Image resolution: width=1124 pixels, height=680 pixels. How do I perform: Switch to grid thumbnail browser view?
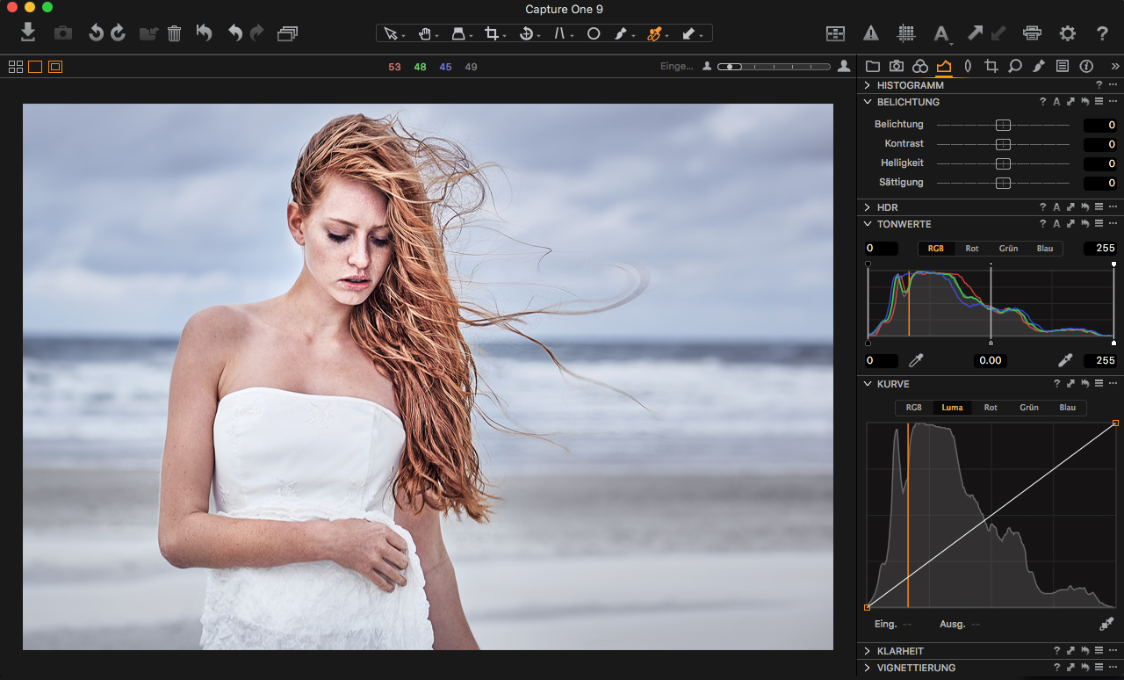click(16, 67)
